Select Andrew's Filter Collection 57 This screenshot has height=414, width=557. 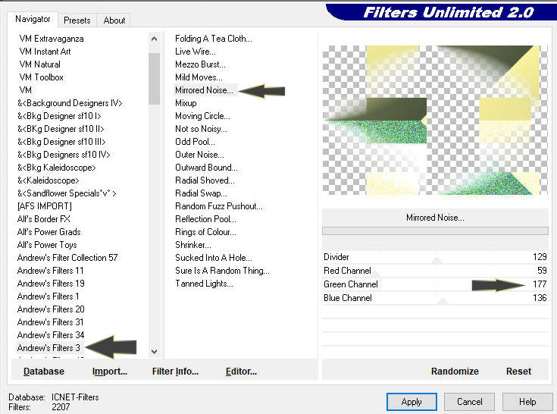click(67, 258)
